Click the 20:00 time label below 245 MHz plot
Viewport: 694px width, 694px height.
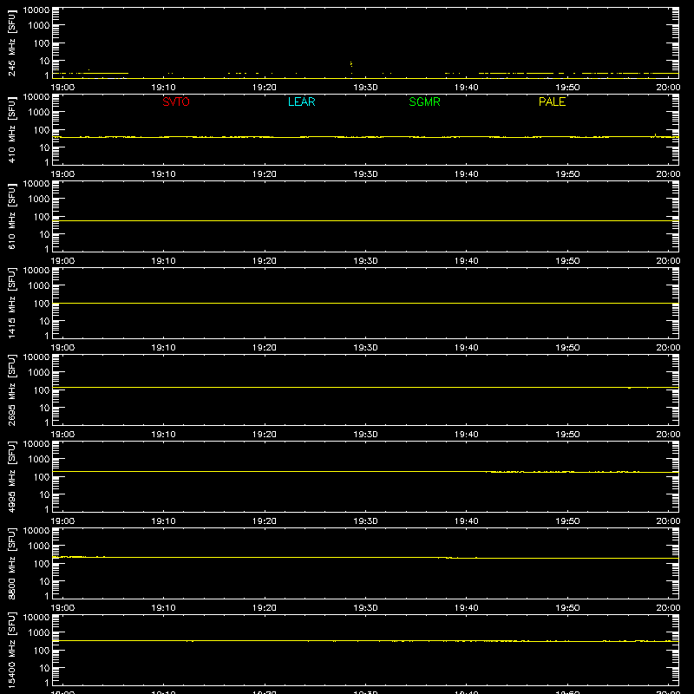pyautogui.click(x=668, y=88)
